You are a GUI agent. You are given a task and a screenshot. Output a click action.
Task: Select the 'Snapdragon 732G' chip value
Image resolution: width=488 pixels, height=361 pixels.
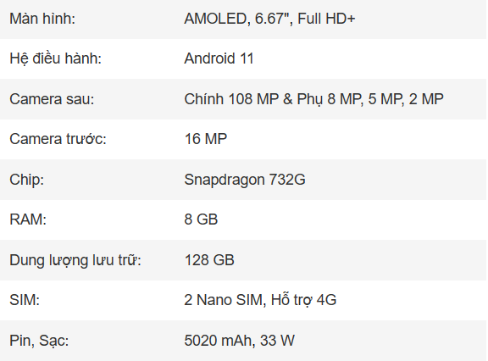click(245, 180)
